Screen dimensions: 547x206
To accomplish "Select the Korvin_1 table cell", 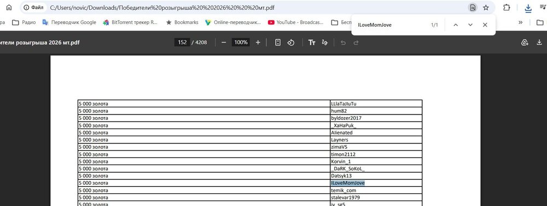I will coord(376,161).
